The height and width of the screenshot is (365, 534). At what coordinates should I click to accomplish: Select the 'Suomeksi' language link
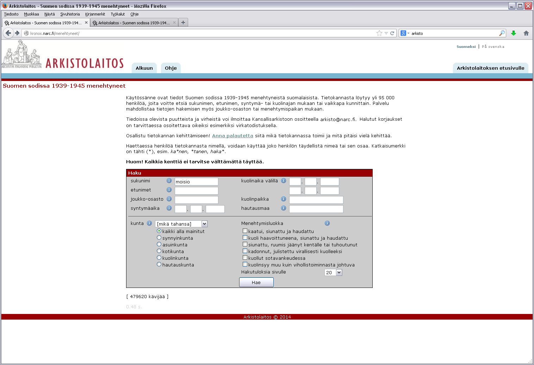tap(466, 46)
